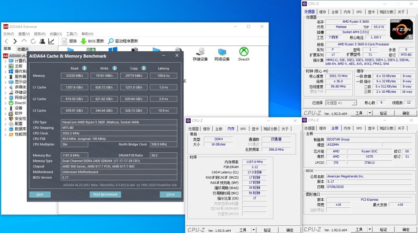Open the 报告(R) menu in AIDA64
The width and height of the screenshot is (418, 233).
point(40,34)
